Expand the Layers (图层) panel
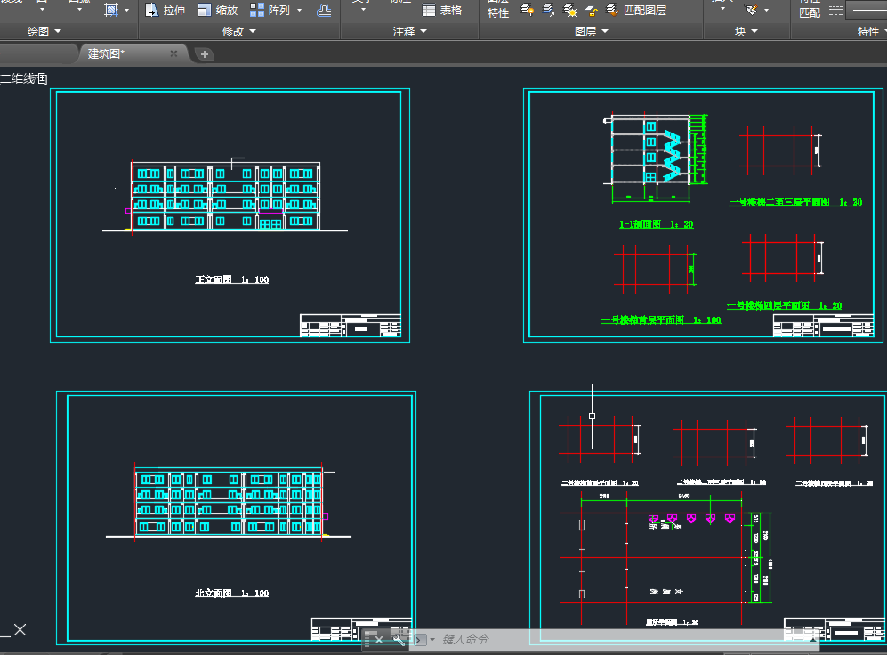 point(592,31)
